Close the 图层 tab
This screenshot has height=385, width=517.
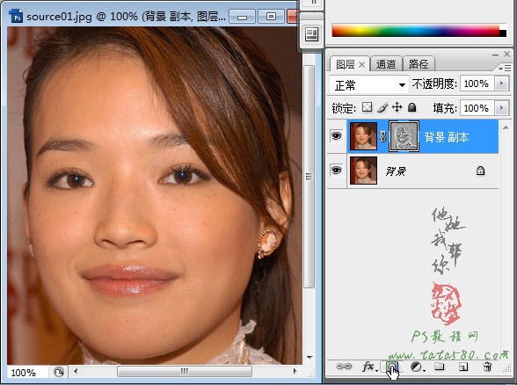[361, 65]
